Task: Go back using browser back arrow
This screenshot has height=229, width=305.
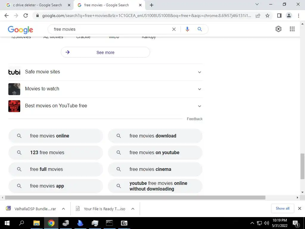Action: tap(7, 16)
